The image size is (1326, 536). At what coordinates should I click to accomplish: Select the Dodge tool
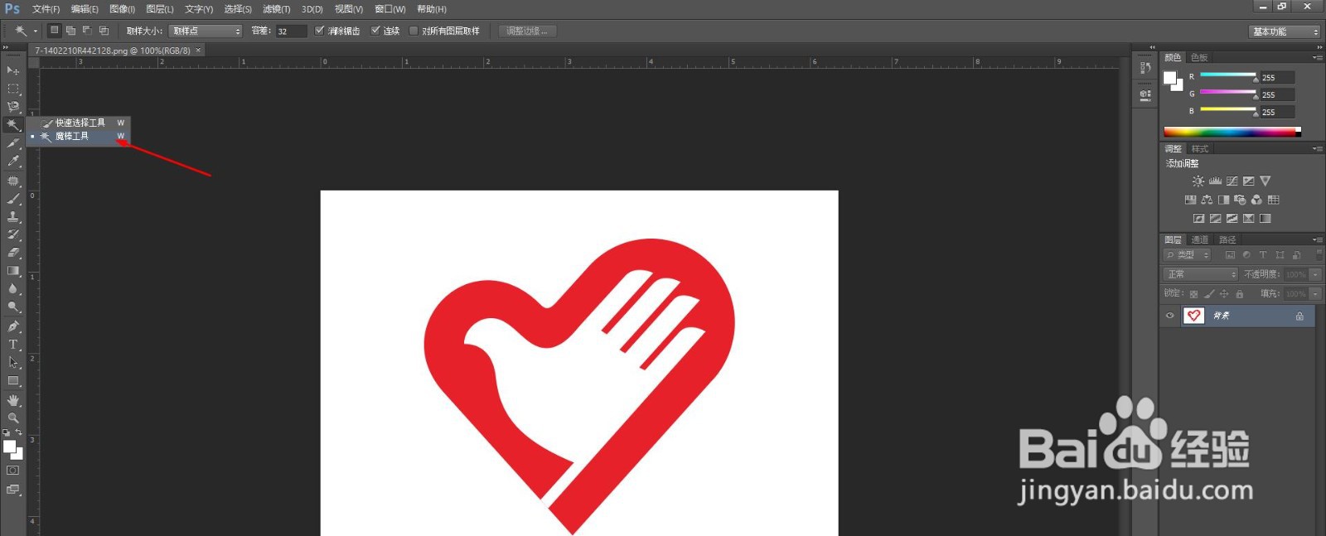[13, 307]
